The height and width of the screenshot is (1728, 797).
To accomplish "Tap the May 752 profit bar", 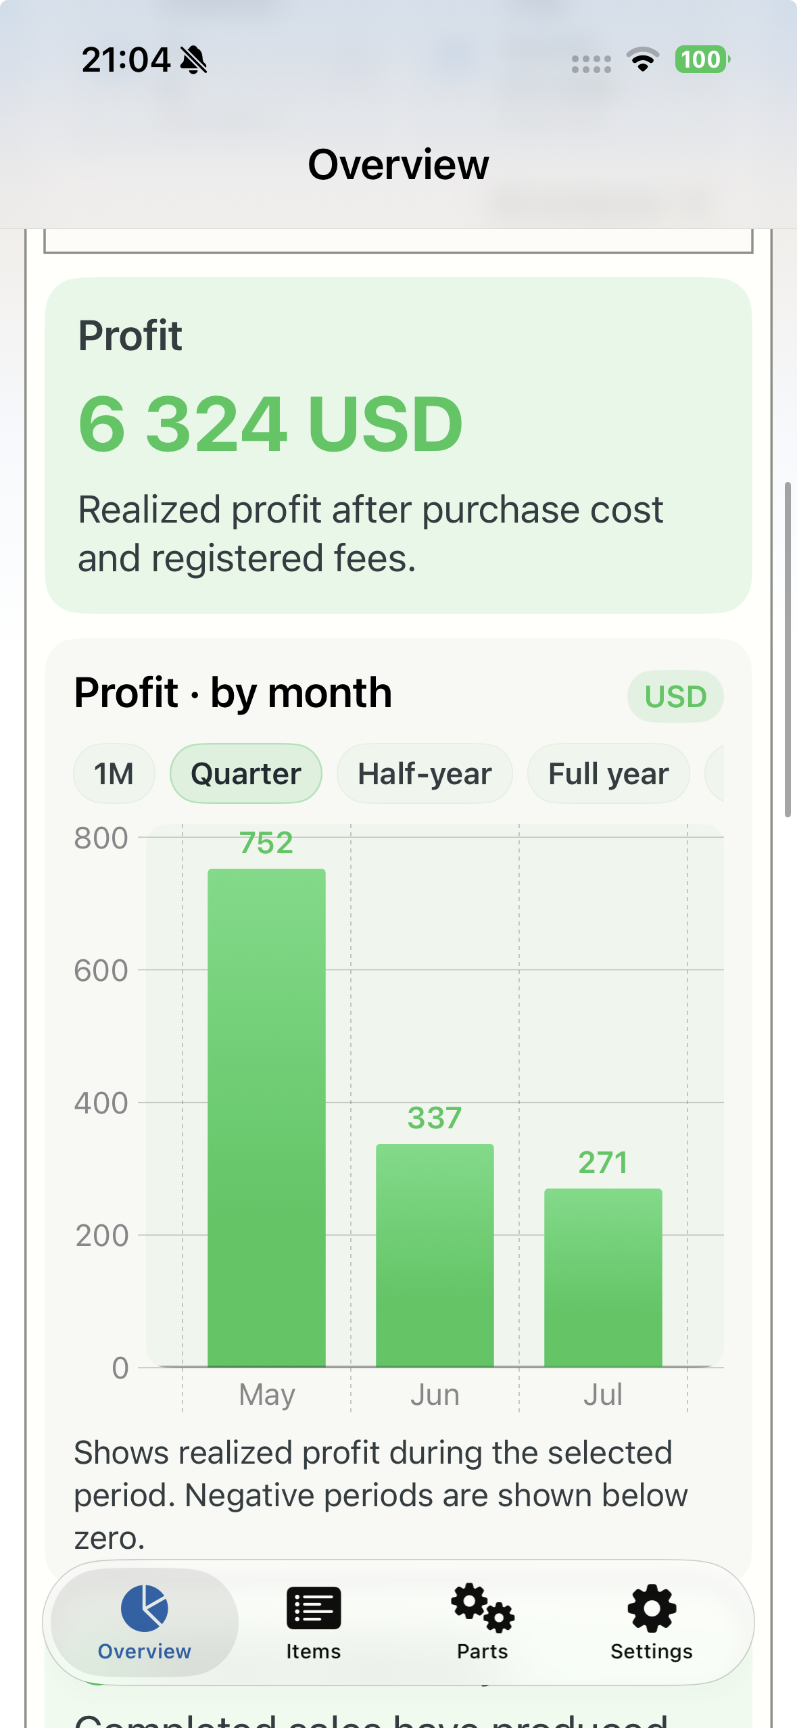I will (266, 1118).
